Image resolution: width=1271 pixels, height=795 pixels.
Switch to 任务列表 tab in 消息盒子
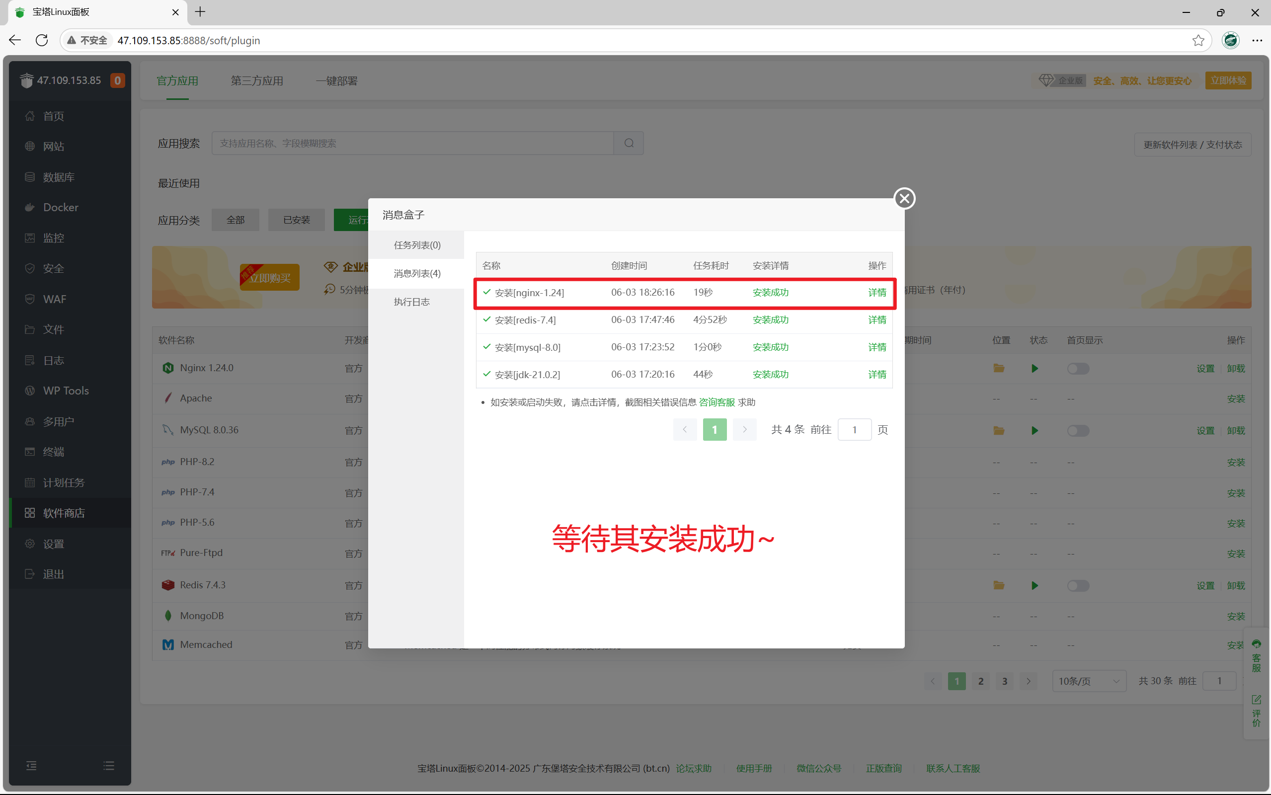417,244
